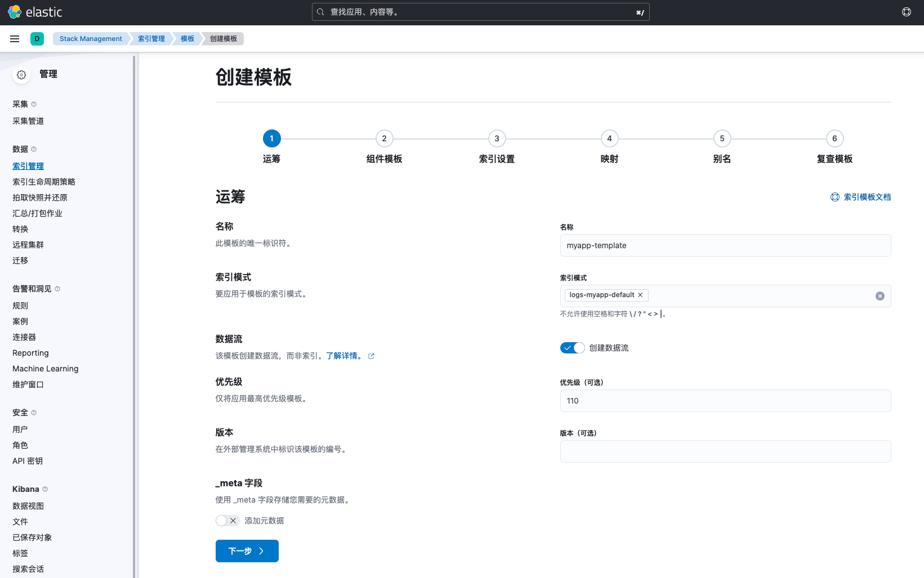Open 连接器 in the sidebar

tap(24, 337)
